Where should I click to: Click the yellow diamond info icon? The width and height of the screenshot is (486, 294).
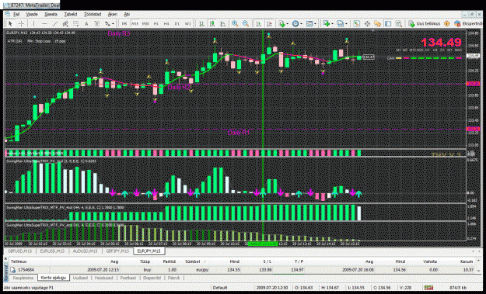pyautogui.click(x=447, y=23)
